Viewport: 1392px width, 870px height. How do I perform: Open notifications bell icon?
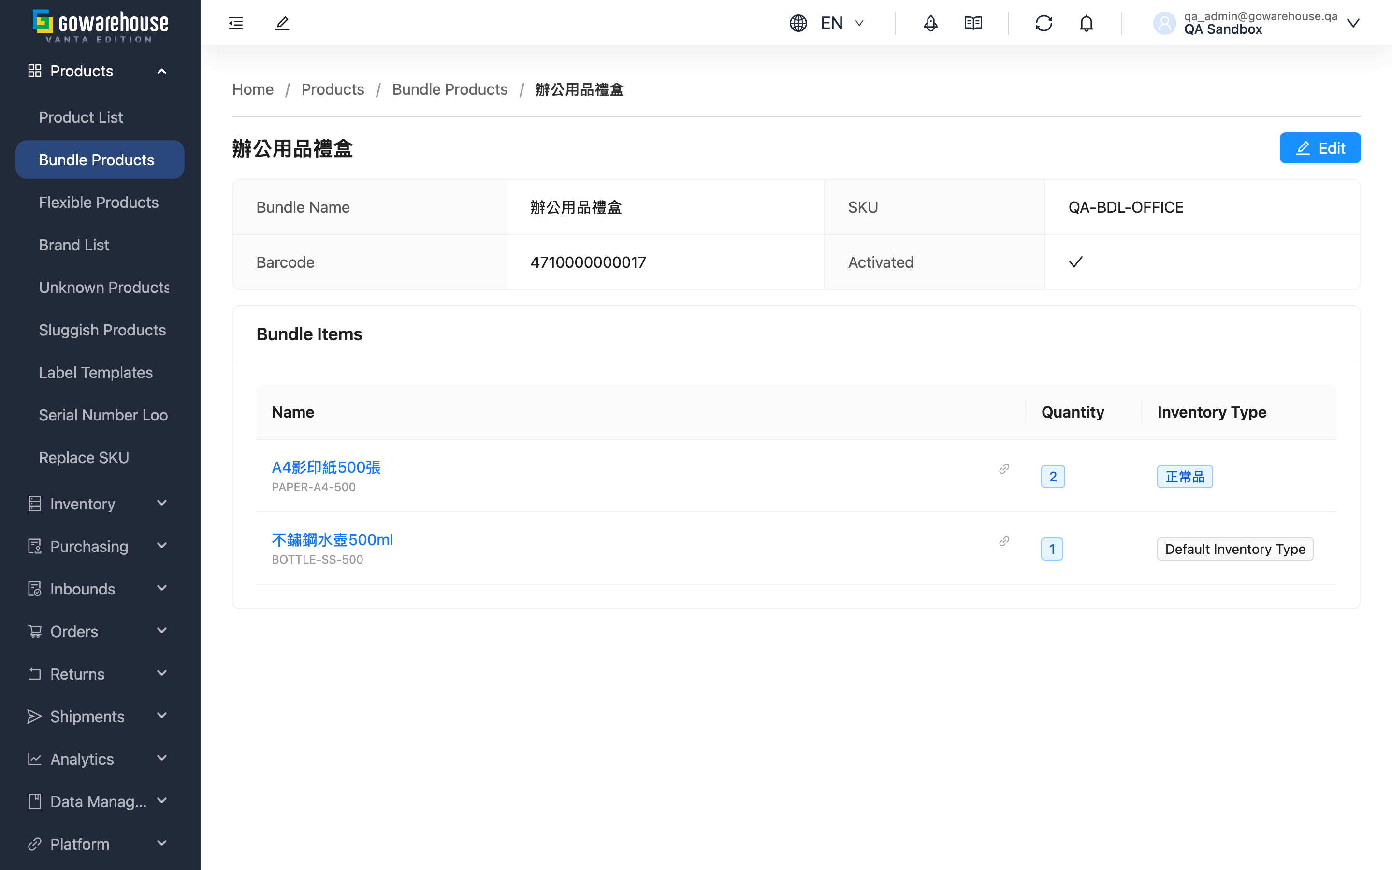[1086, 23]
